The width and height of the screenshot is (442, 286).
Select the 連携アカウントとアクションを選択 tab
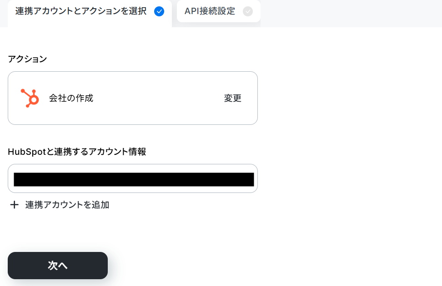tap(90, 13)
